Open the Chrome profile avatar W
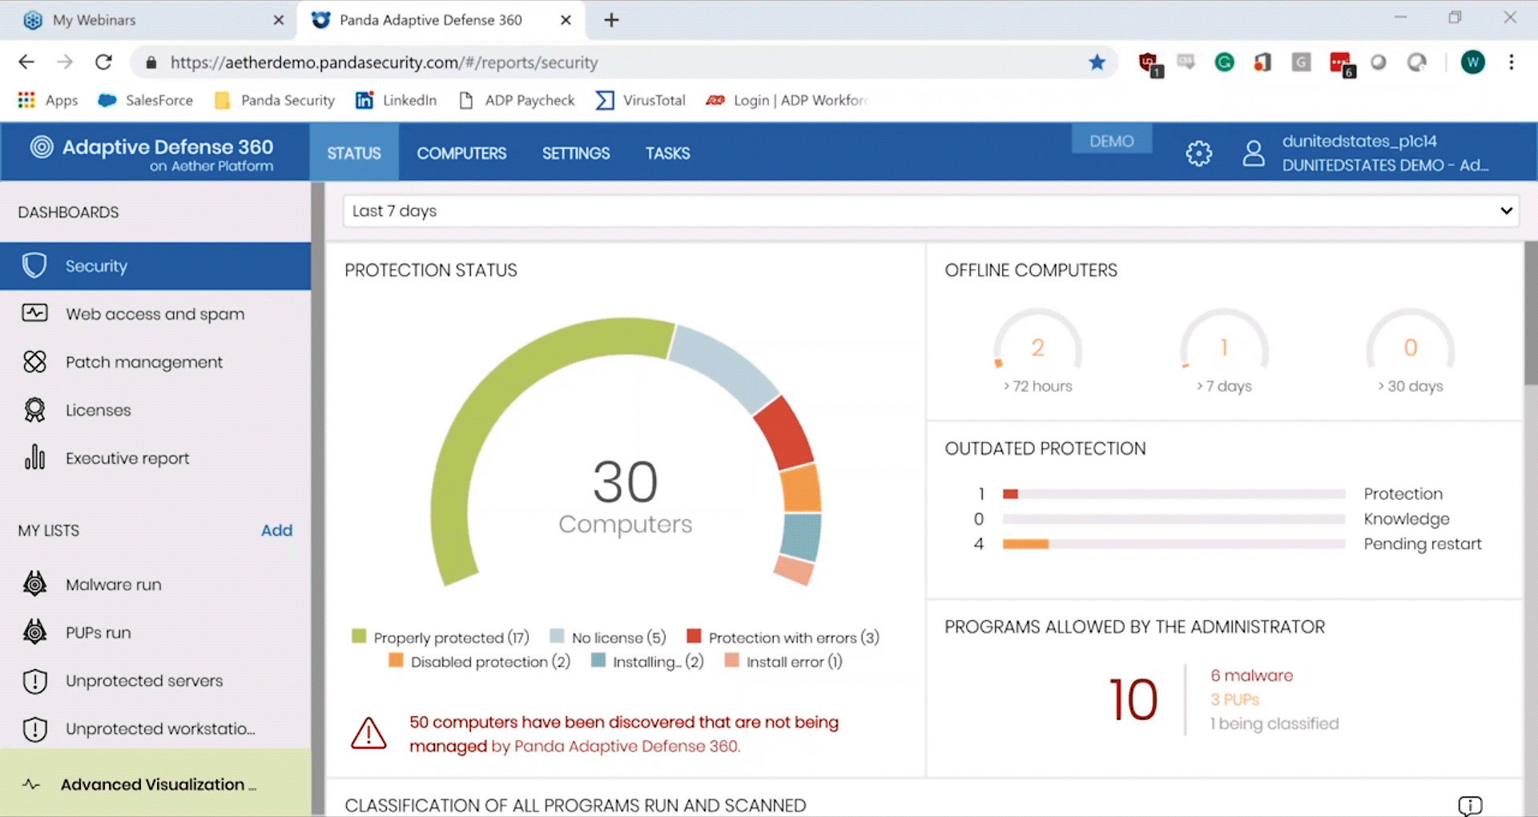Image resolution: width=1538 pixels, height=817 pixels. (x=1473, y=62)
